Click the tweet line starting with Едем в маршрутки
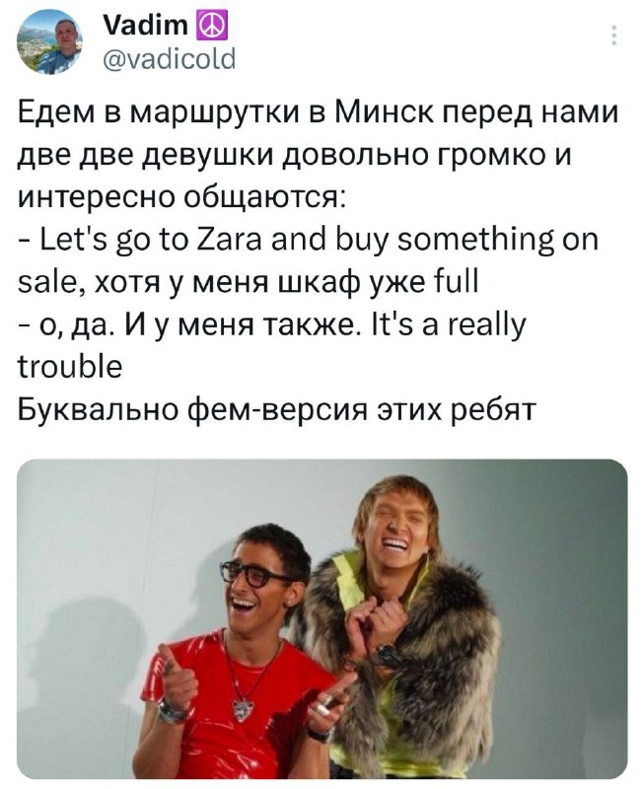The height and width of the screenshot is (789, 642). point(318,111)
